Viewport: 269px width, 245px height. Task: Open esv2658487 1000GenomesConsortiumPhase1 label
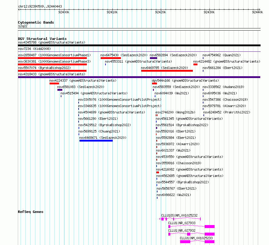coord(54,55)
